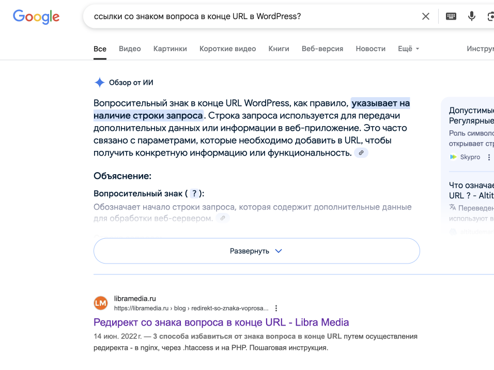Open the Ещё dropdown menu
Viewport: 494px width, 370px height.
point(408,49)
